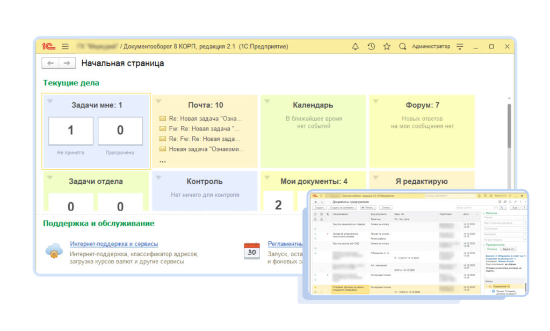Click the cloud icon near Интернет-поддержка
550x331 pixels.
(x=54, y=251)
